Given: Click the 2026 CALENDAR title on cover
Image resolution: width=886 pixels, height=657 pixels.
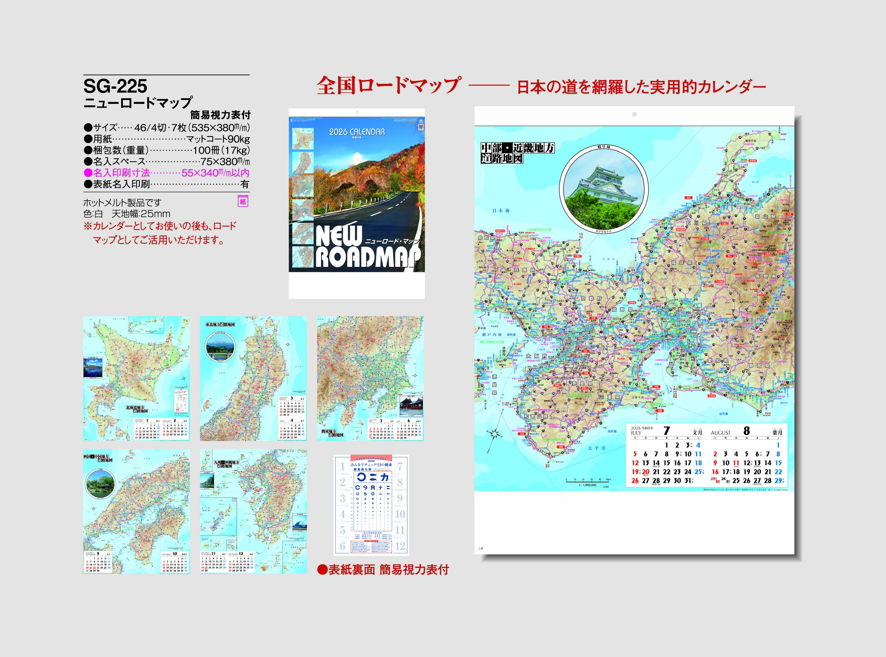Looking at the screenshot, I should pyautogui.click(x=357, y=132).
